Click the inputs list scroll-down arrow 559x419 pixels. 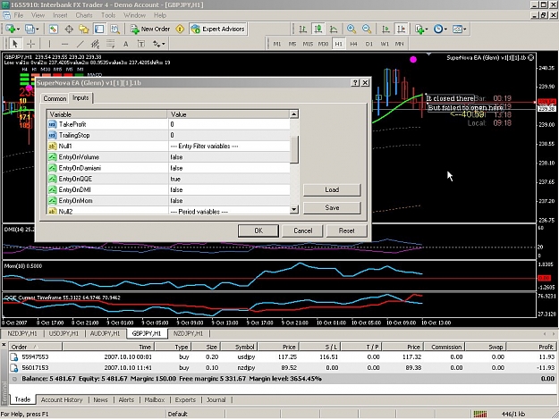pos(293,209)
